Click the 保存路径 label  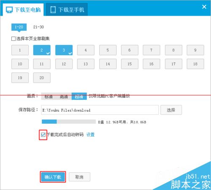28,110
